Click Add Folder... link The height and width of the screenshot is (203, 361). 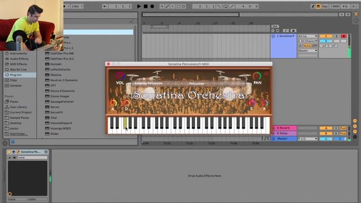pyautogui.click(x=19, y=134)
